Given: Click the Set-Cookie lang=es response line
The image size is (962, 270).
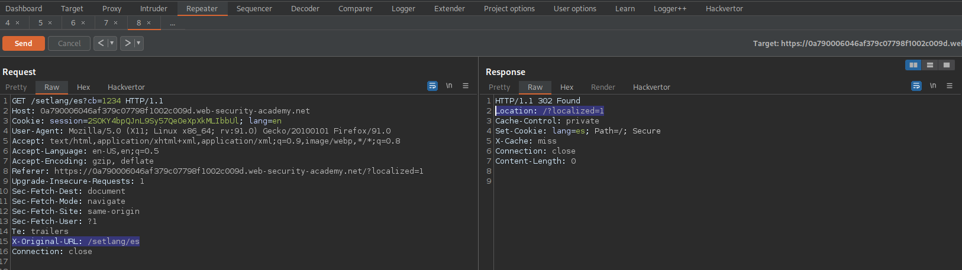Looking at the screenshot, I should click(578, 131).
